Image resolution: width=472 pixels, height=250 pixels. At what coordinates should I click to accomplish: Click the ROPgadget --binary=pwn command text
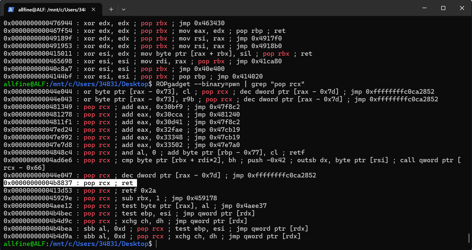tap(198, 84)
